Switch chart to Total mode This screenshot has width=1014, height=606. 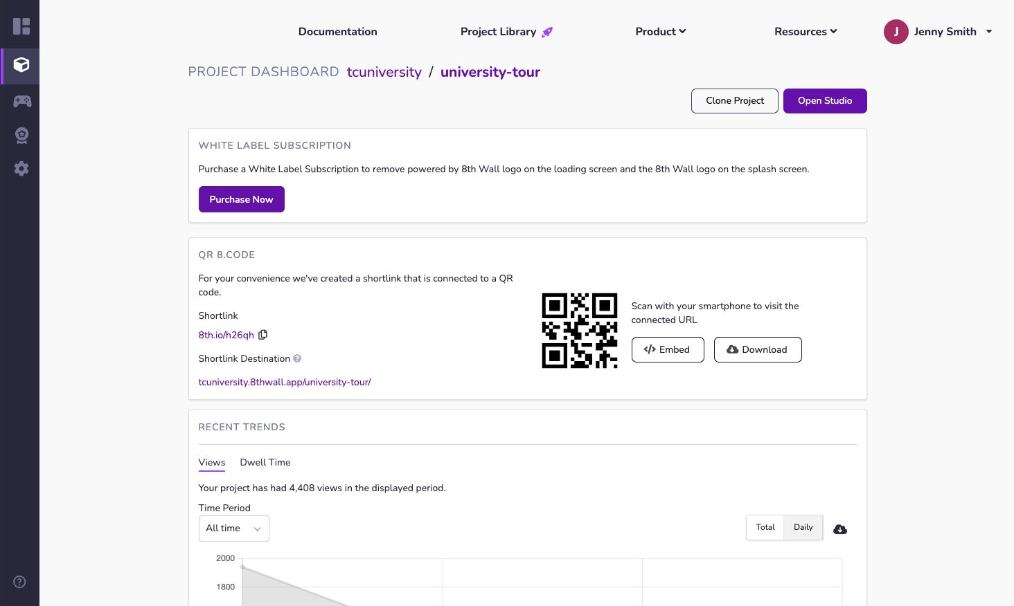765,527
